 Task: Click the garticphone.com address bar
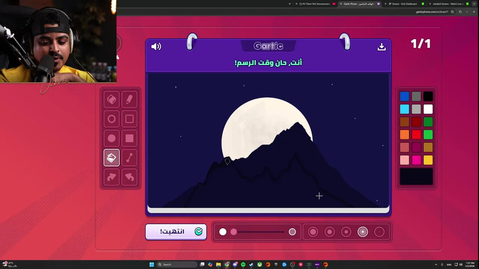(432, 12)
